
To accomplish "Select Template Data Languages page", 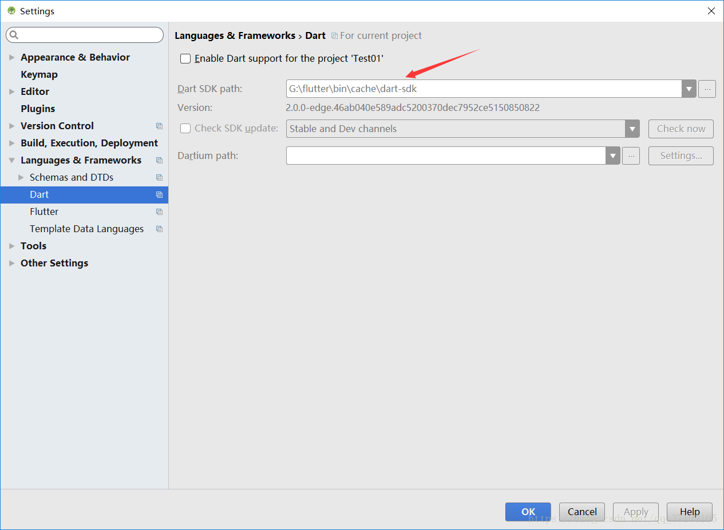I will pyautogui.click(x=86, y=229).
